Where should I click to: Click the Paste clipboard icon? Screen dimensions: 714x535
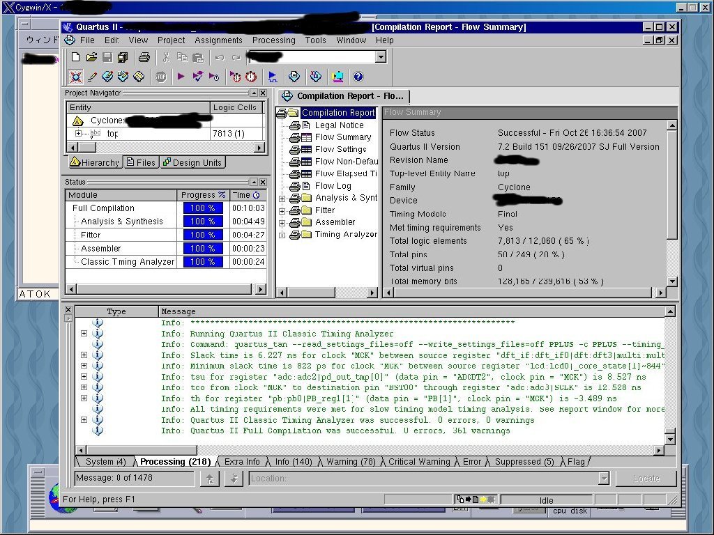coord(198,57)
